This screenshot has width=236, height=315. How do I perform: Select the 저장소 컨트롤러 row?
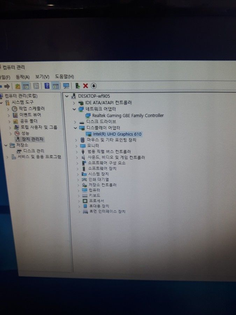(x=102, y=185)
